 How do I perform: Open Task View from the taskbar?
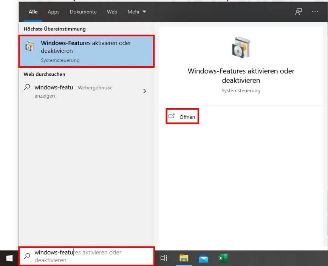click(x=164, y=258)
